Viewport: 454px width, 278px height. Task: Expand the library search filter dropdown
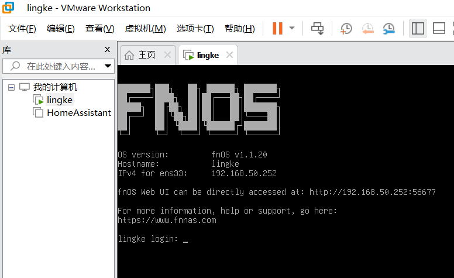pos(108,66)
